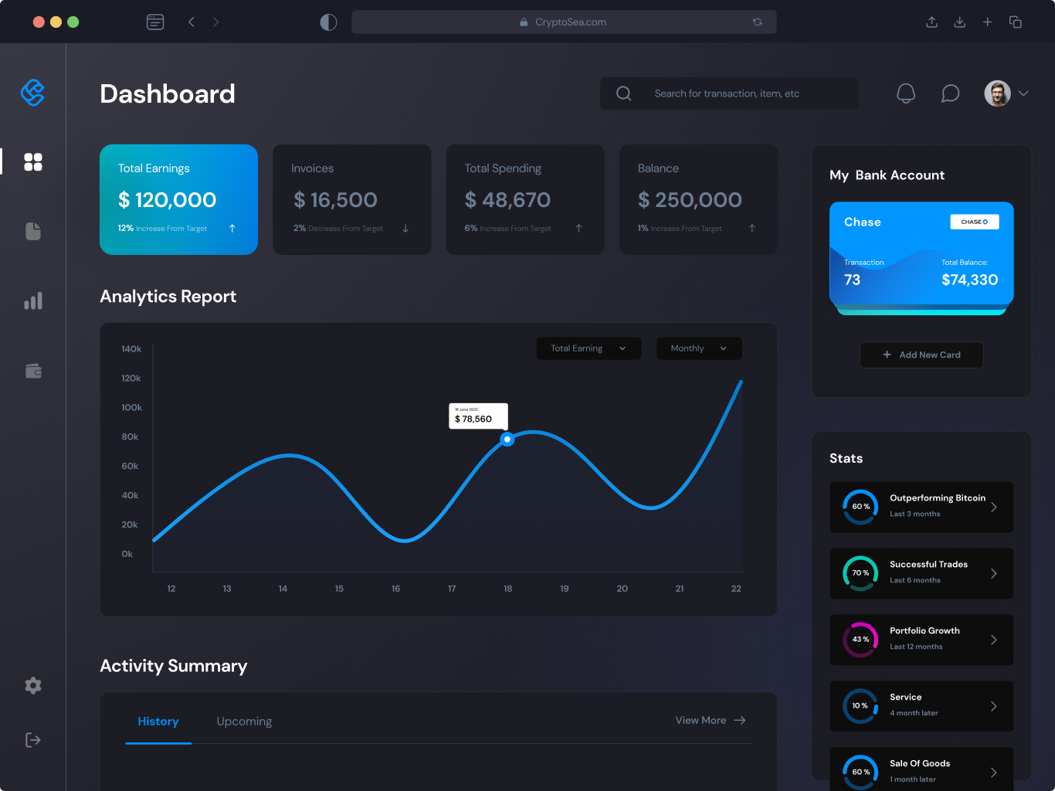
Task: Open the chat messages bubble icon
Action: click(x=950, y=93)
